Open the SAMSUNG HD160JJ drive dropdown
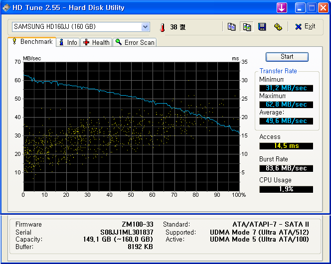Image resolution: width=331 pixels, height=264 pixels. [145, 27]
